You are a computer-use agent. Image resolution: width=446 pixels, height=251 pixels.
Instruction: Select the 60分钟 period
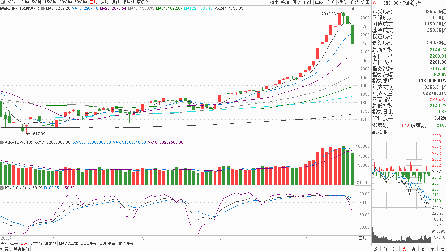pyautogui.click(x=80, y=2)
